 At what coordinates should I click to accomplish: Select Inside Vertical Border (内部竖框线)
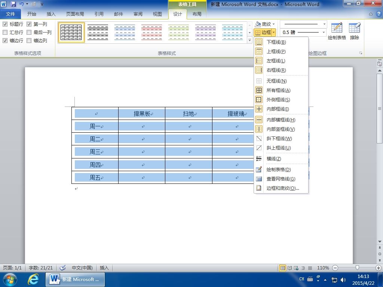point(281,129)
